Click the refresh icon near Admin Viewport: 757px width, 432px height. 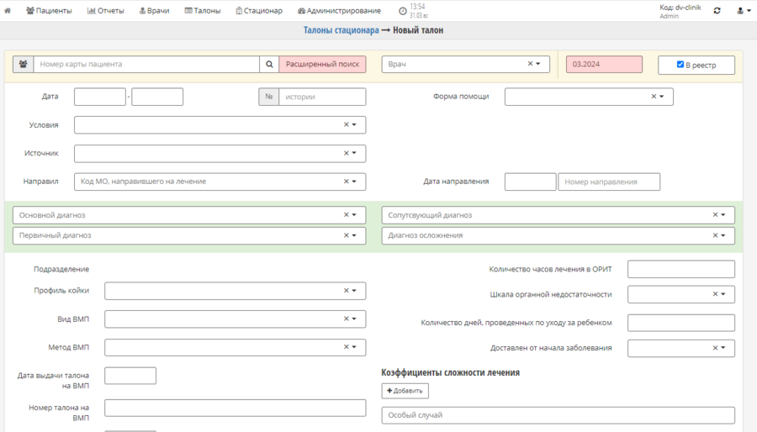click(x=717, y=11)
